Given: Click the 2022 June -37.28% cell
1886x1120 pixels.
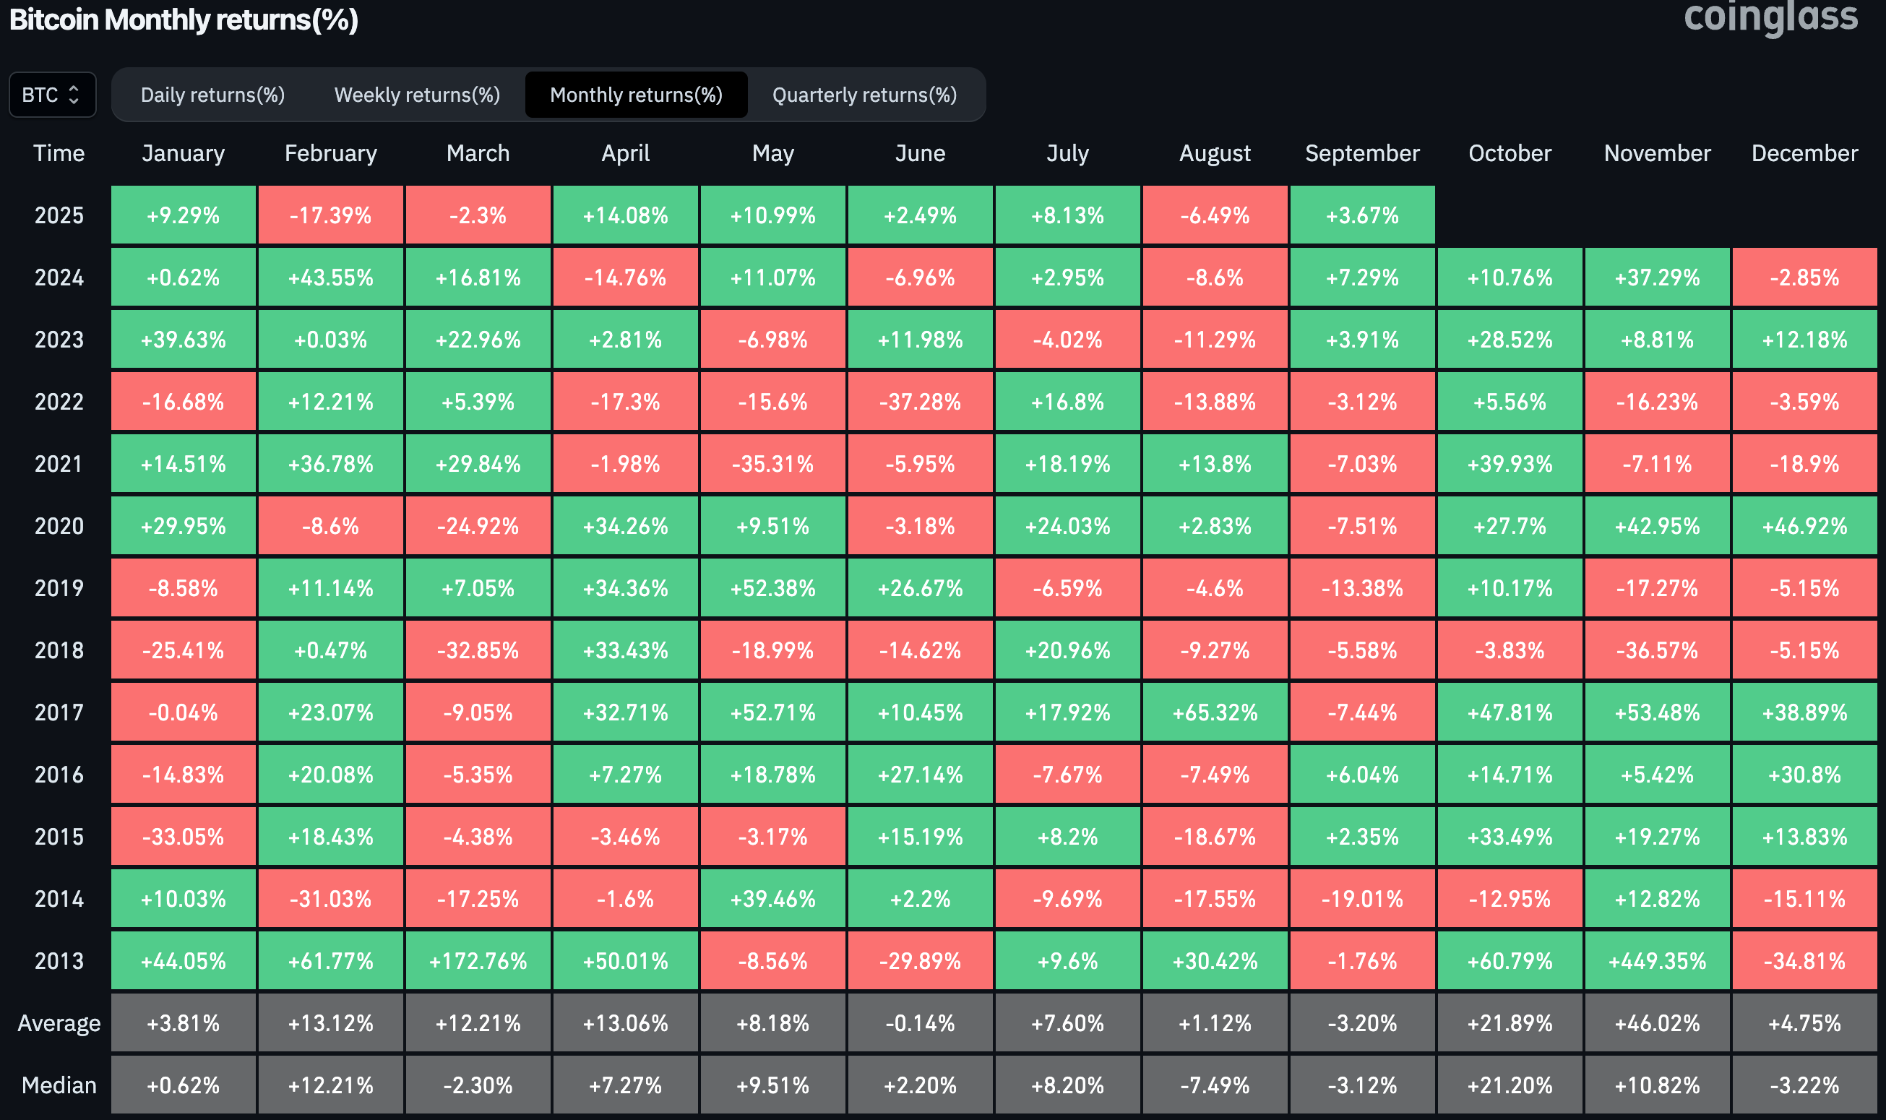Looking at the screenshot, I should click(x=920, y=402).
